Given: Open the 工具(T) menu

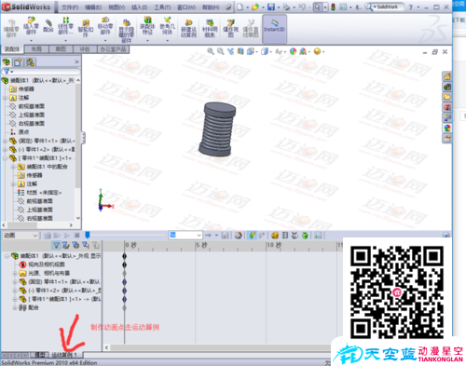Looking at the screenshot, I should 162,7.
